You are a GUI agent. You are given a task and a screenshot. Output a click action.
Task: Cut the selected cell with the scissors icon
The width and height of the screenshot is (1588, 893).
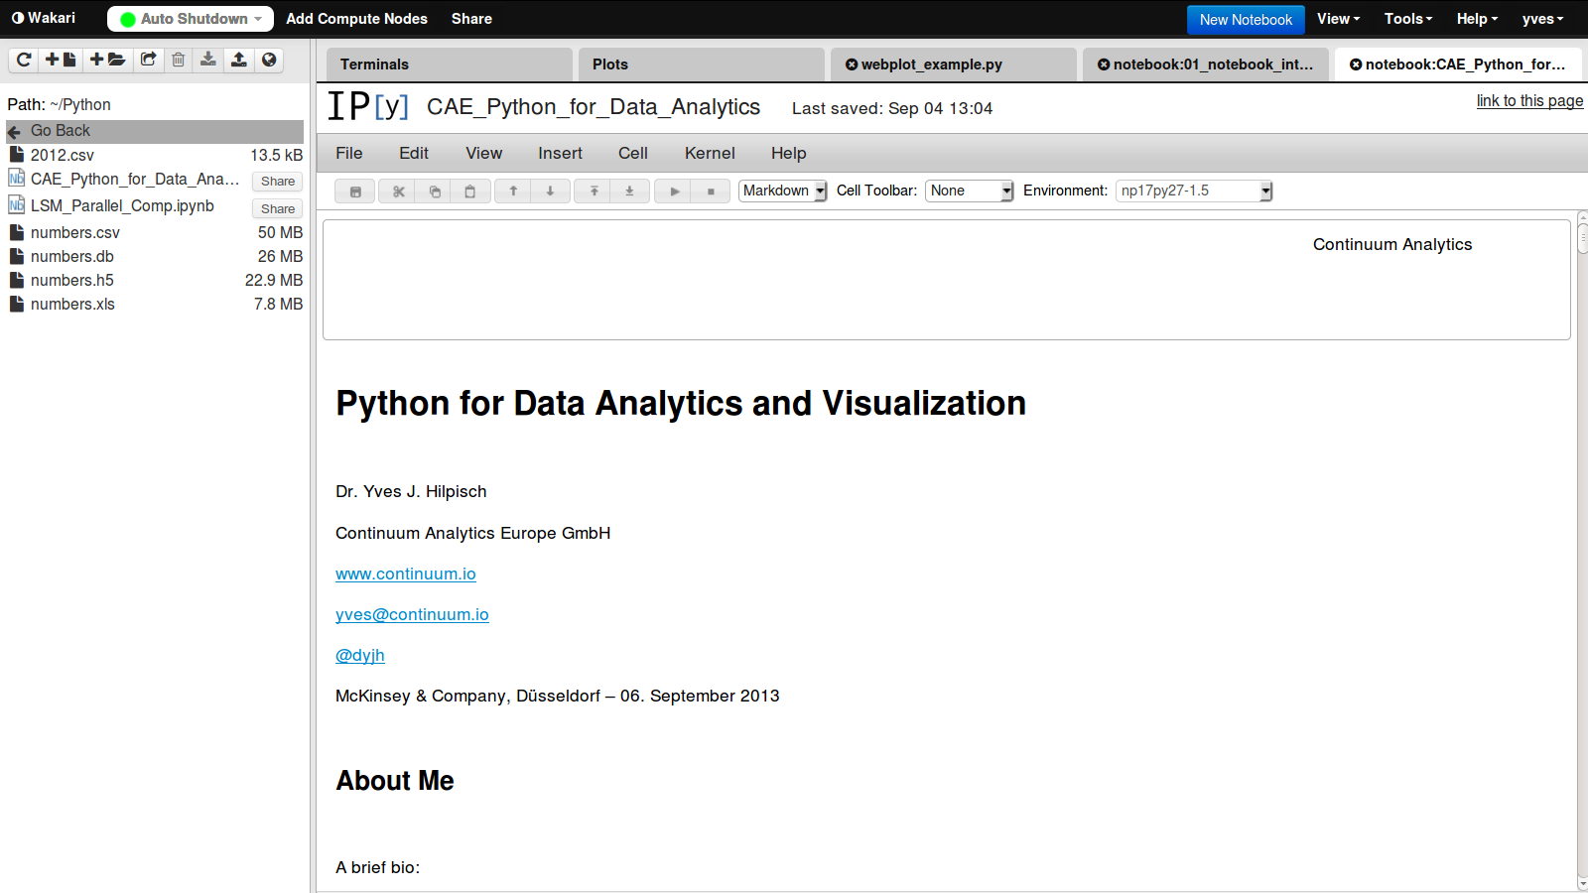click(x=398, y=191)
